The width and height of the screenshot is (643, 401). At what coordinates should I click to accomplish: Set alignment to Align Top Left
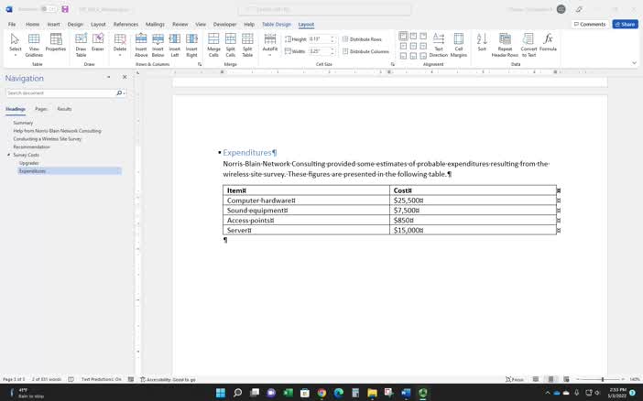tap(404, 36)
